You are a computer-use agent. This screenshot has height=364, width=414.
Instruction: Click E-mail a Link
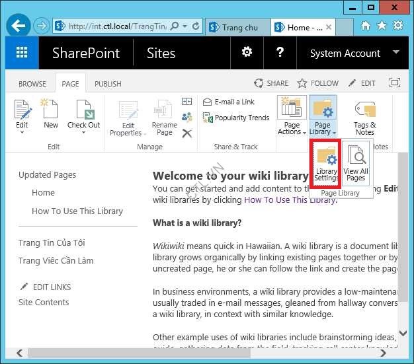point(234,102)
